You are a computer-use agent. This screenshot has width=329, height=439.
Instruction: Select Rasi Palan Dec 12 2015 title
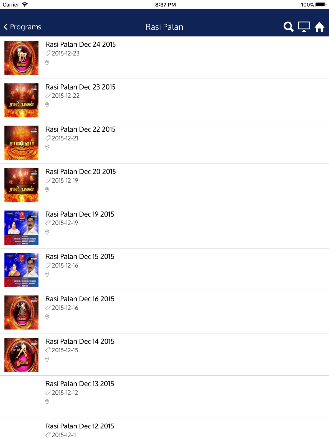point(80,426)
